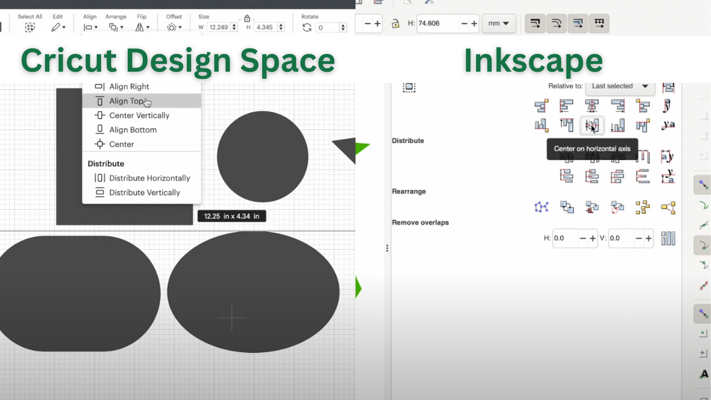Viewport: 711px width, 400px height.
Task: Click the exchange positions of selected objects icon
Action: point(567,207)
